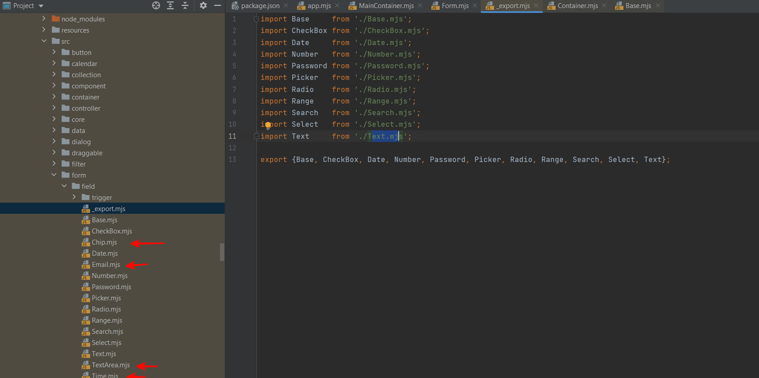Close the _export.mjs tab
This screenshot has height=378, width=759.
[x=536, y=5]
